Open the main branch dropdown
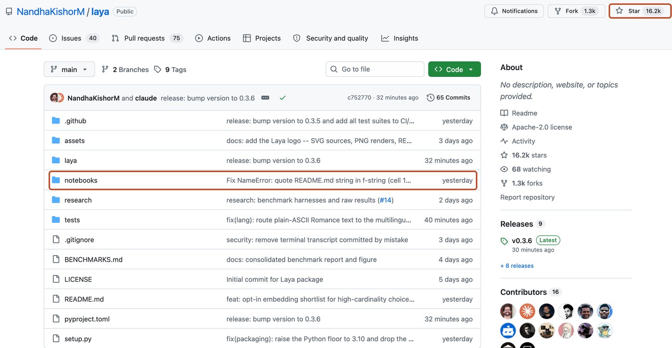672x348 pixels. pos(69,70)
